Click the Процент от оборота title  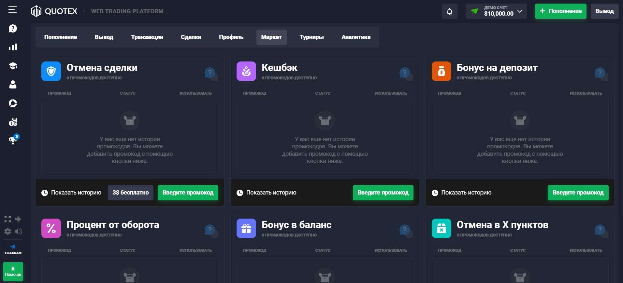tap(113, 225)
